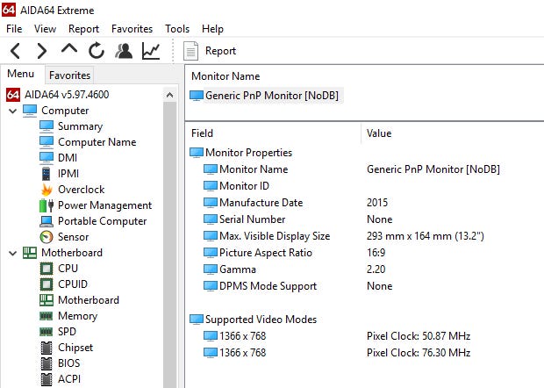This screenshot has width=544, height=388.
Task: Open the DMI page
Action: pos(68,157)
